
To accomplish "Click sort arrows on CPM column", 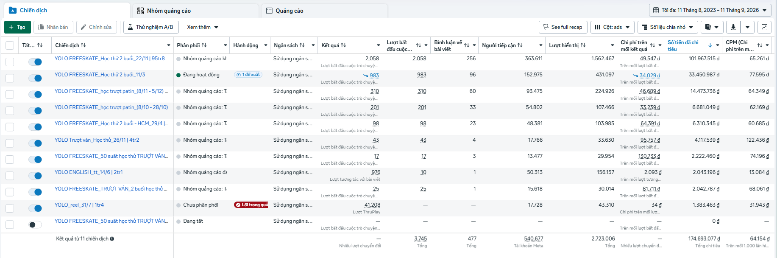I will tap(760, 45).
